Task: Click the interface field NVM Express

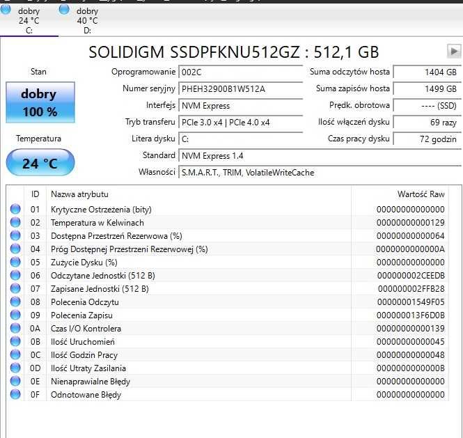Action: [x=241, y=106]
